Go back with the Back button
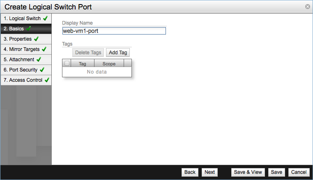 point(190,172)
